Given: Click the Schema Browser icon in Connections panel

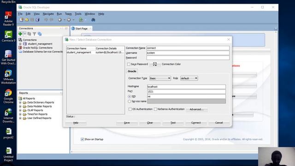Looking at the screenshot, I should [40, 34].
